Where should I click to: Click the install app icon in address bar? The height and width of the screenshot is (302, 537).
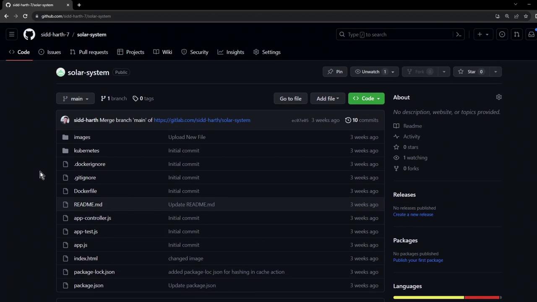pos(498,16)
